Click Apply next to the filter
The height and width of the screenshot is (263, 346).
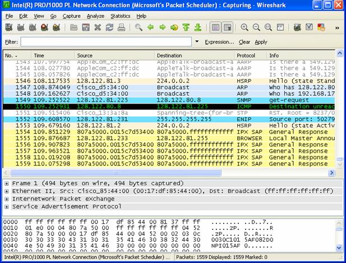click(x=261, y=42)
